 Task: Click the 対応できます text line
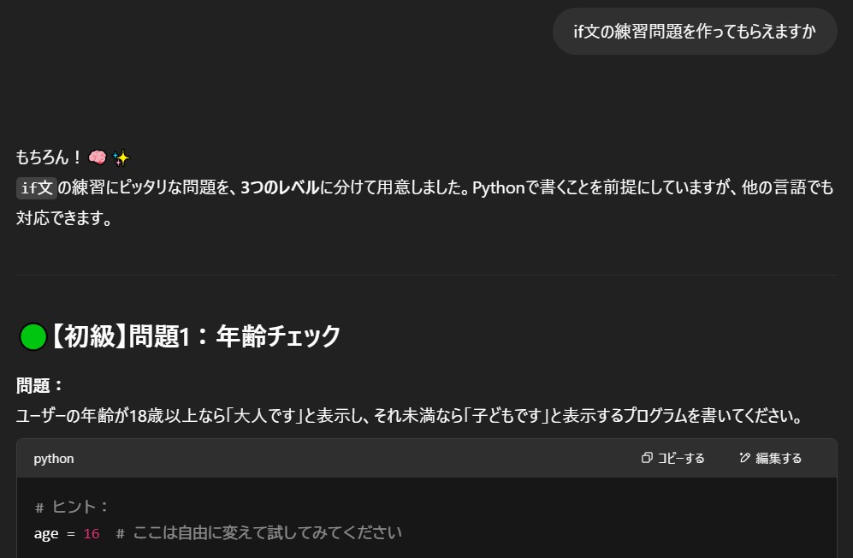tap(64, 217)
